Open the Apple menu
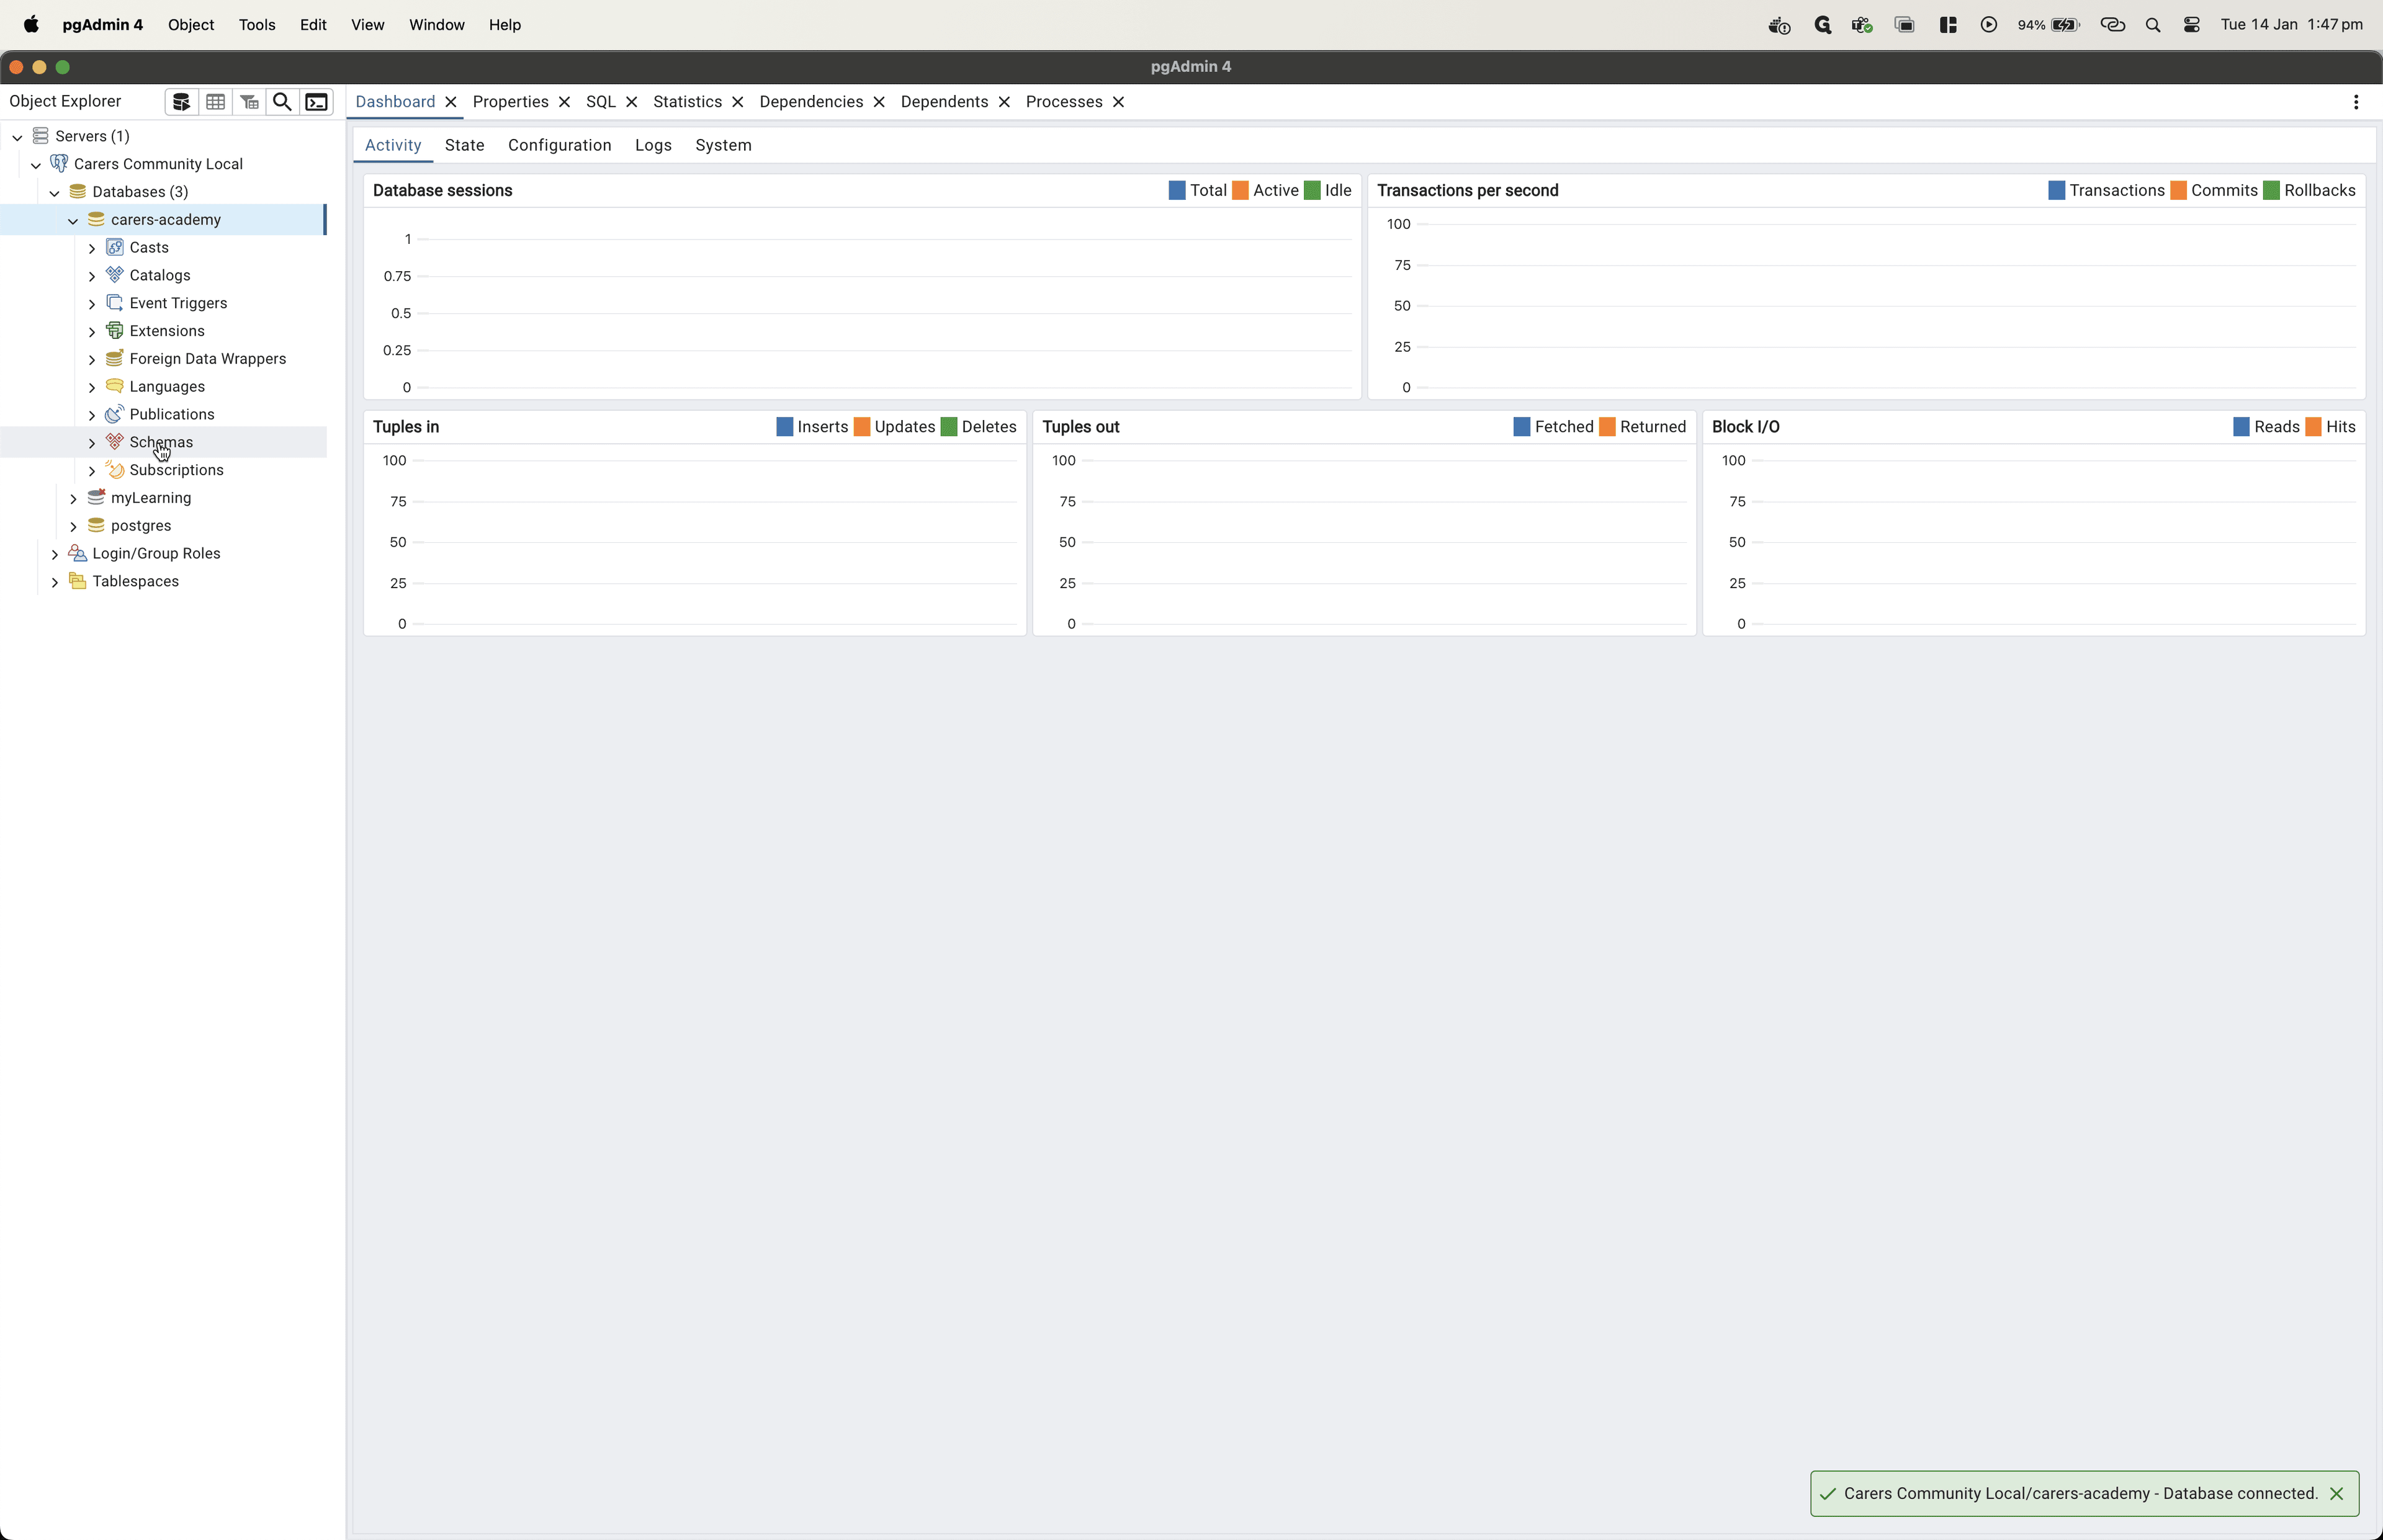Screen dimensions: 2383x1540 tap(31, 24)
